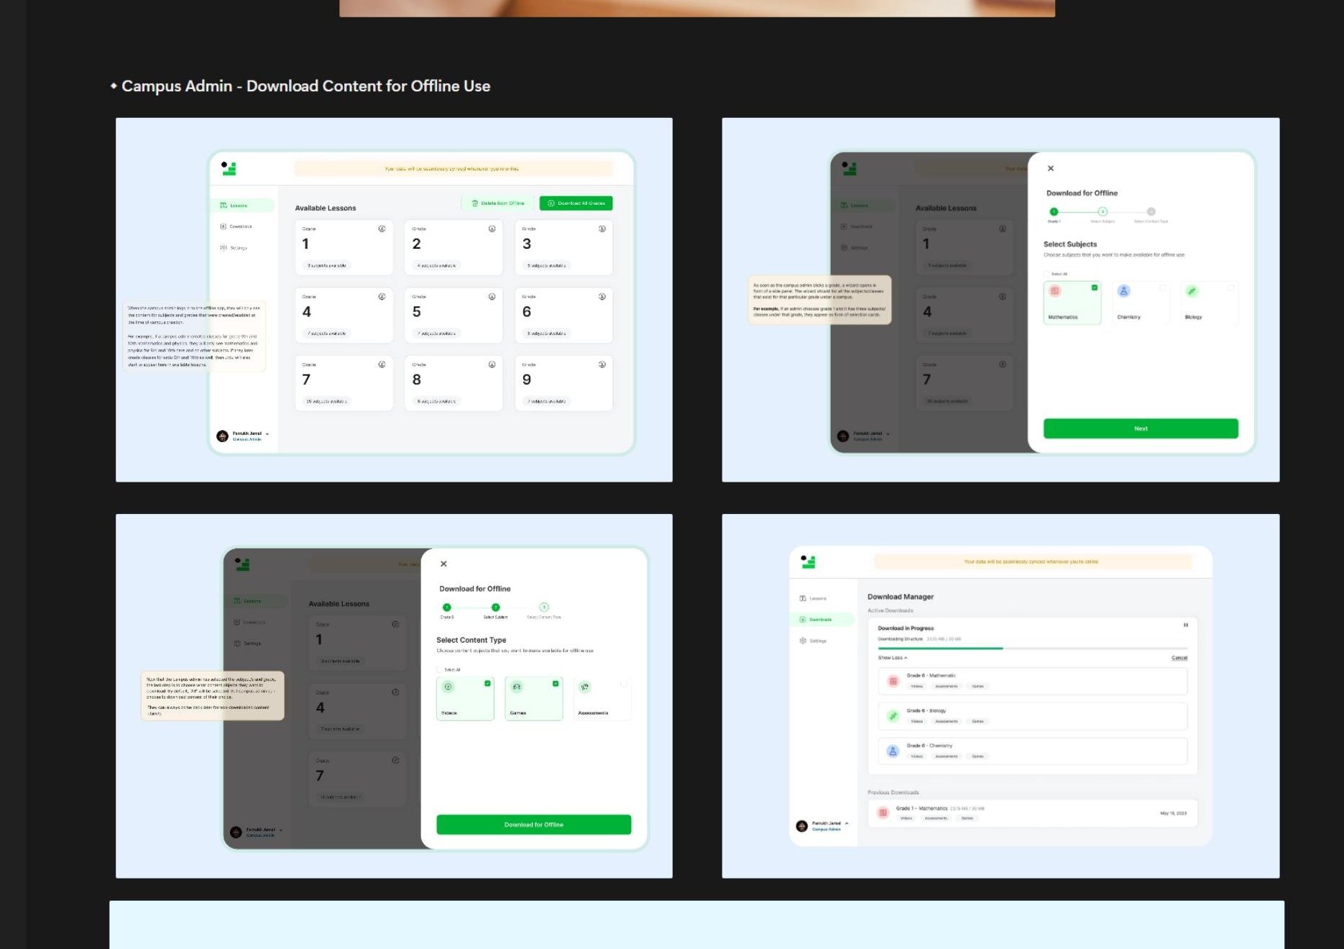Click Videos icon in Select Content Type panel

click(x=448, y=687)
